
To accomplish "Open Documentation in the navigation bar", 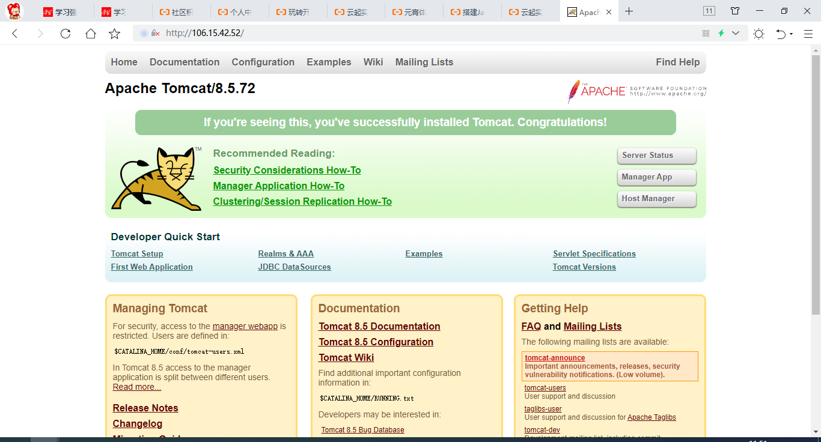I will [185, 62].
